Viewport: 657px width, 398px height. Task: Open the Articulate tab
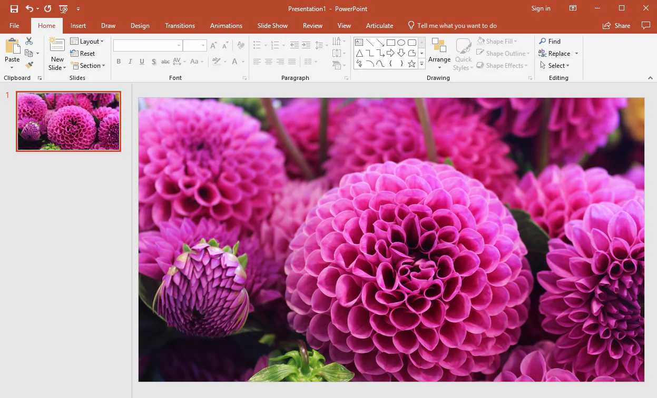point(379,25)
